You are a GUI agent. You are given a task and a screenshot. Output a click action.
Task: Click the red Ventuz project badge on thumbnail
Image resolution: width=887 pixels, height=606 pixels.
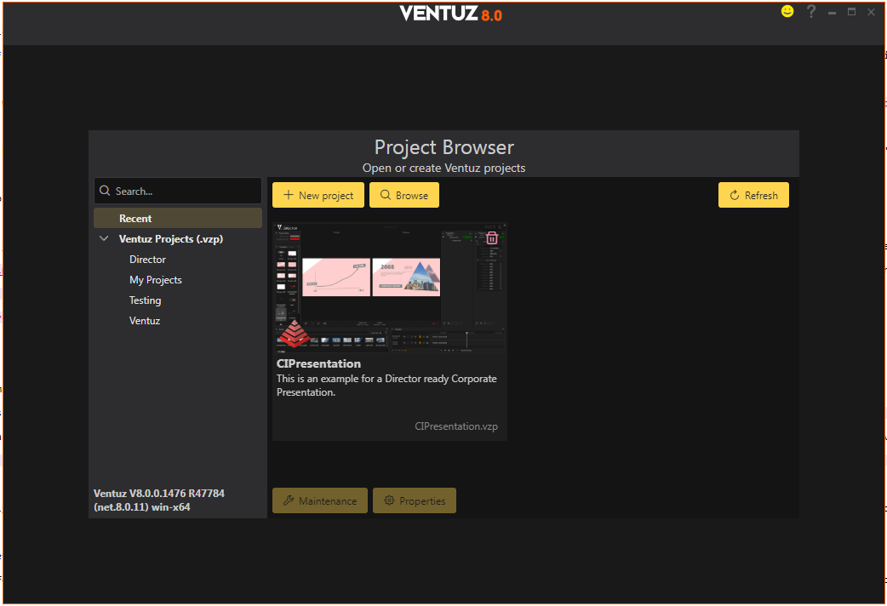(294, 334)
